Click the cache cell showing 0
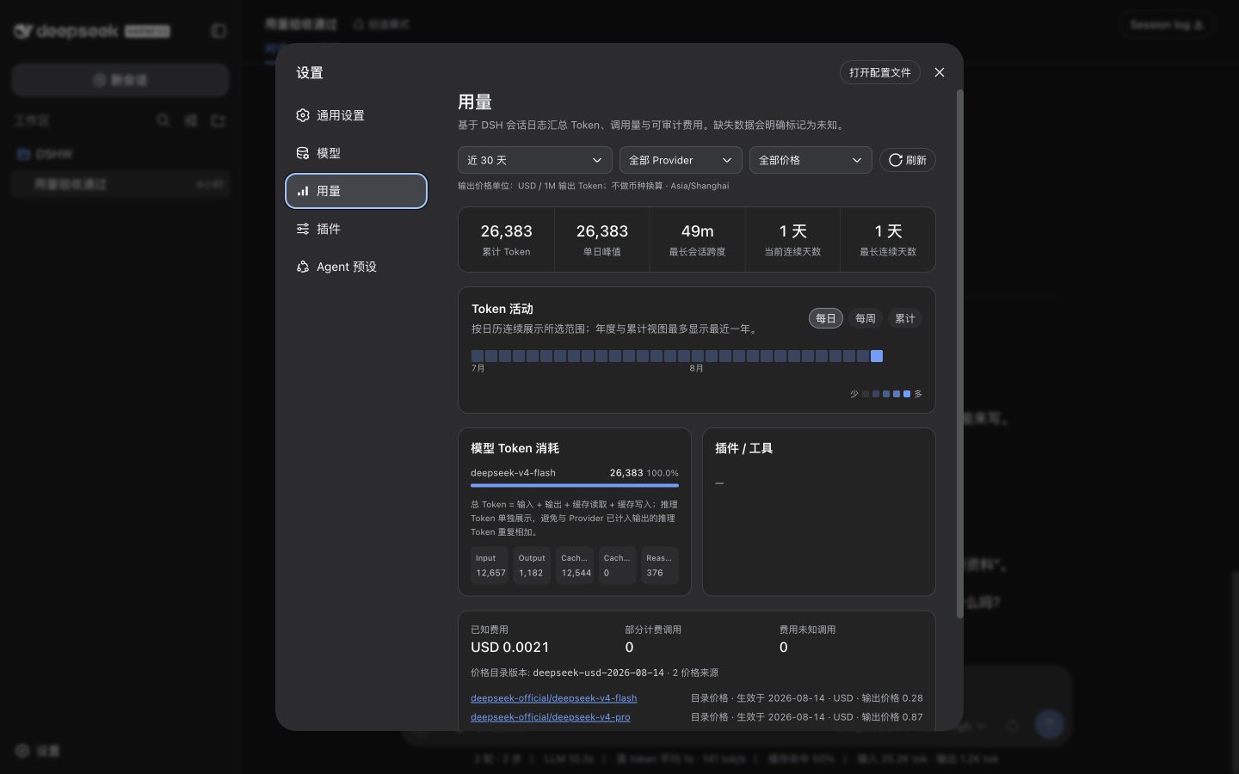 [x=618, y=565]
